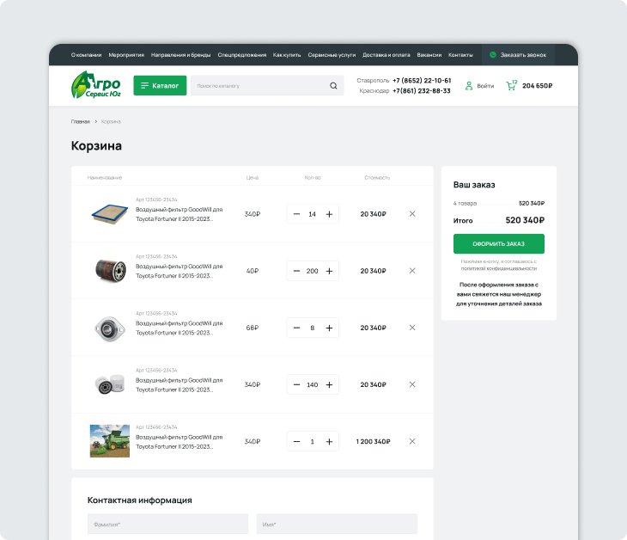Viewport: 627px width, 540px height.
Task: Click the Ваш заказ heading
Action: click(474, 185)
